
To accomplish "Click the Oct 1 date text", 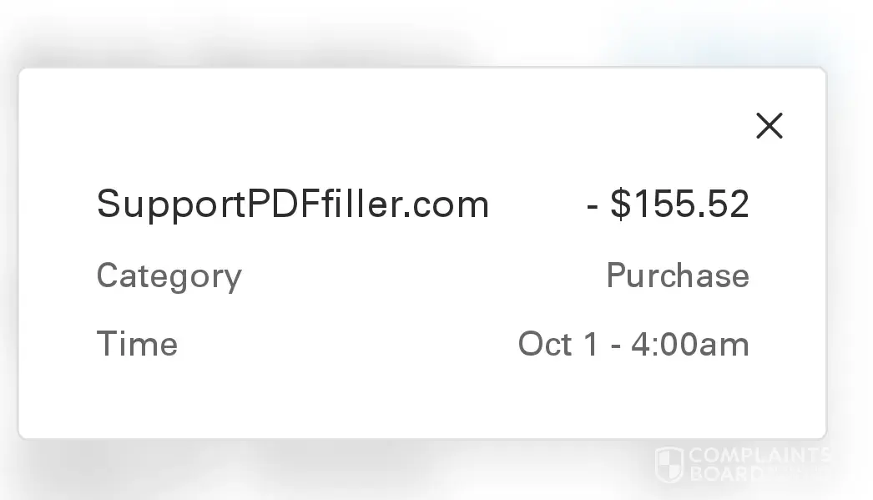I will tap(558, 344).
